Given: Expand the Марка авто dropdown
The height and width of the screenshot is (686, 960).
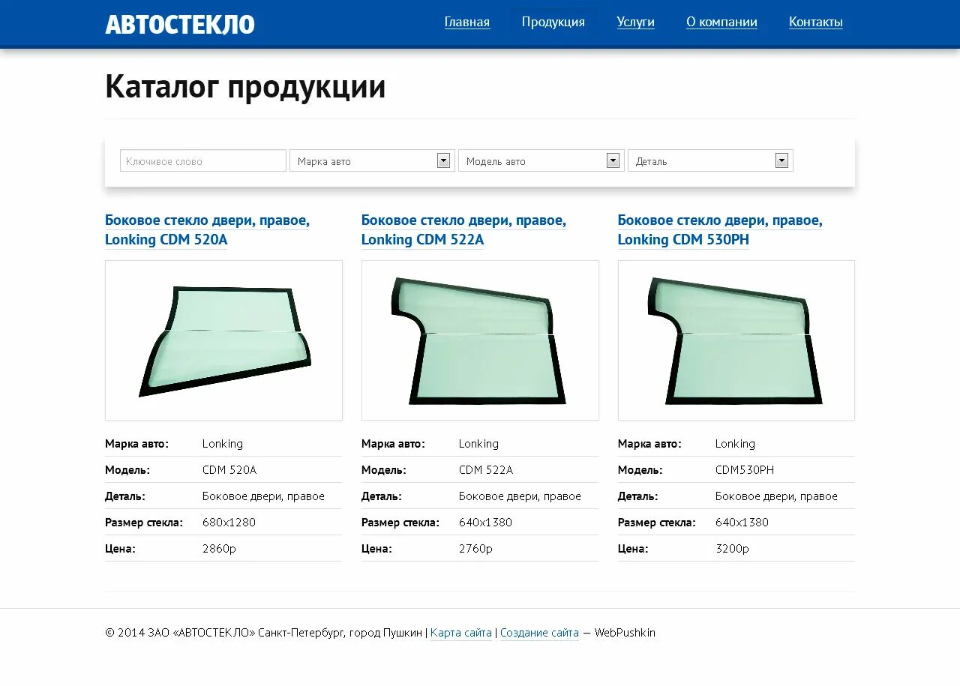Looking at the screenshot, I should tap(372, 160).
